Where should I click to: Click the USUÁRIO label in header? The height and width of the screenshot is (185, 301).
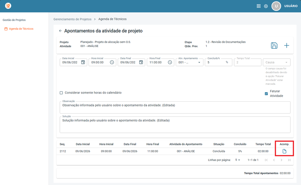[x=291, y=6]
